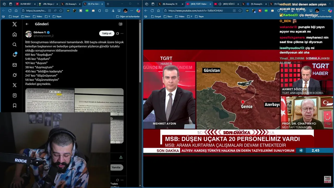Open Copilot icon in left browser window

coord(138,11)
